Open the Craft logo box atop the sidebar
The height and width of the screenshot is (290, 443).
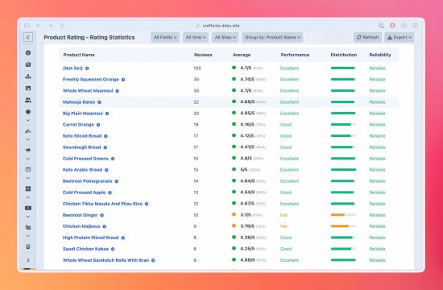28,37
